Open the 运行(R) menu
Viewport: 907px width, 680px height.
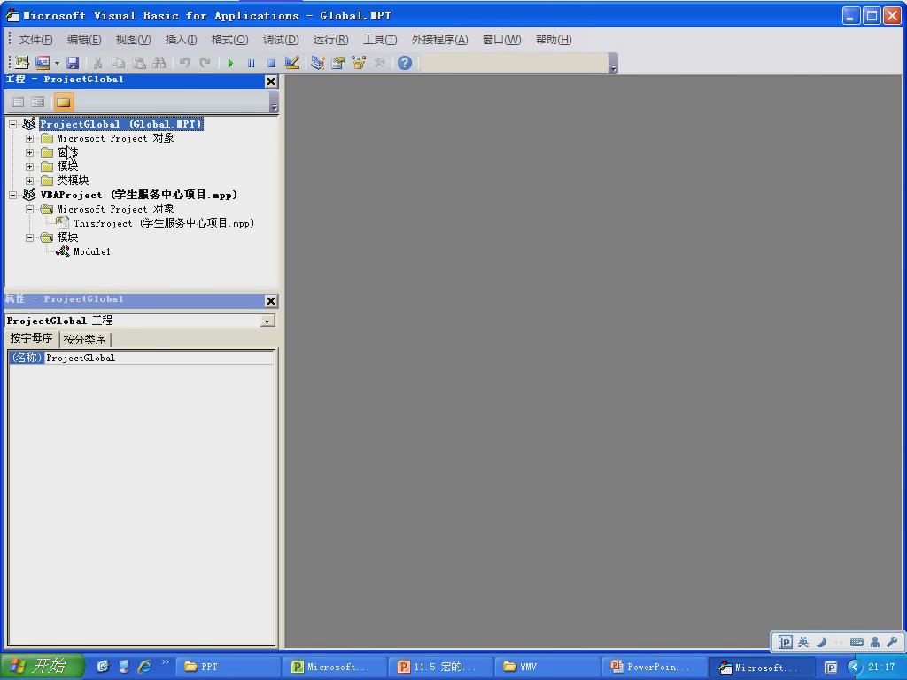click(331, 39)
